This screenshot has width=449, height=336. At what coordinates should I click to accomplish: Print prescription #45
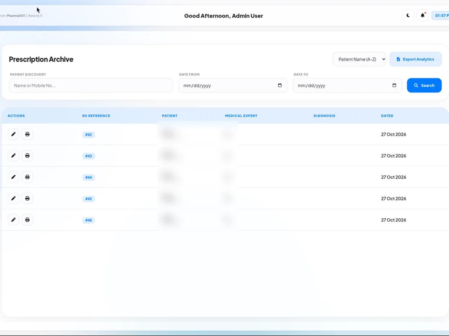[27, 198]
